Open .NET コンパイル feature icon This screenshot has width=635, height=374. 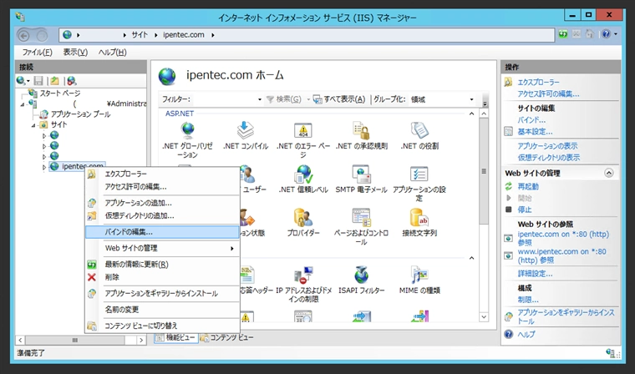tap(246, 136)
